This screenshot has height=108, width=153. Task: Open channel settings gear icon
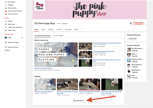coord(131,23)
